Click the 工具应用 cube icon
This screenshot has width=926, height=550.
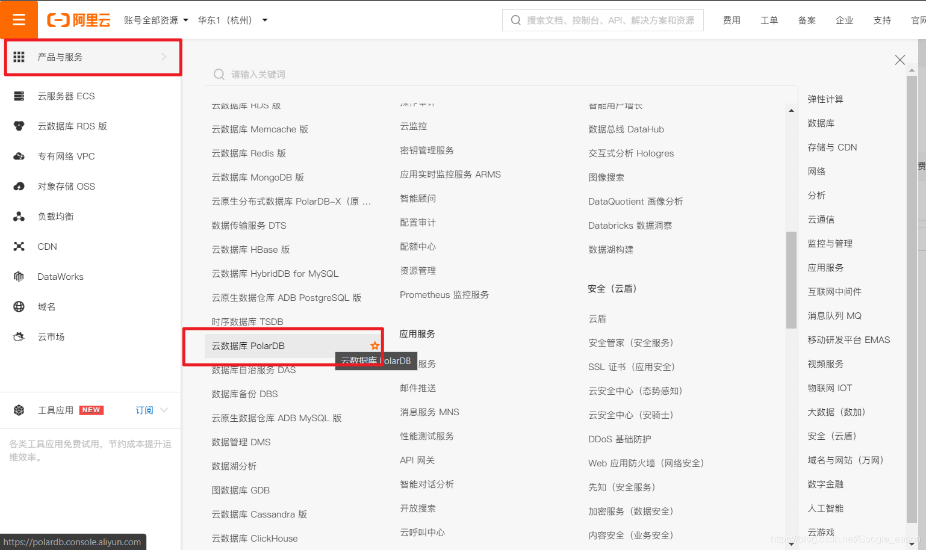pos(19,410)
